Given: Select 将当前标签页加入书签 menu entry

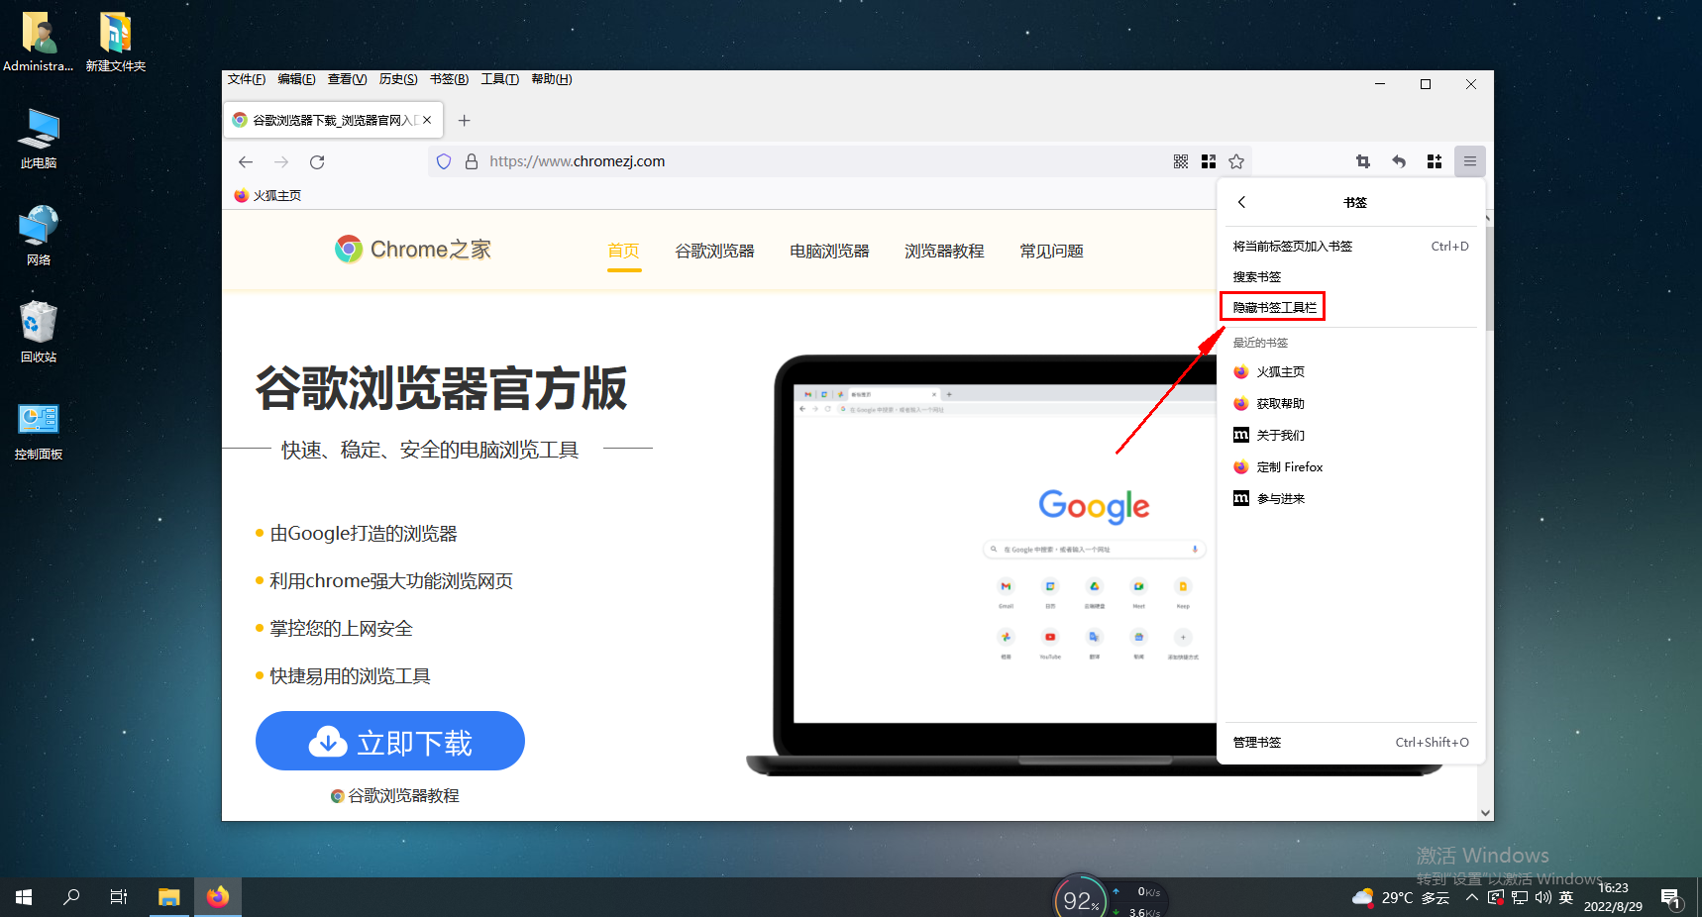Looking at the screenshot, I should tap(1350, 247).
